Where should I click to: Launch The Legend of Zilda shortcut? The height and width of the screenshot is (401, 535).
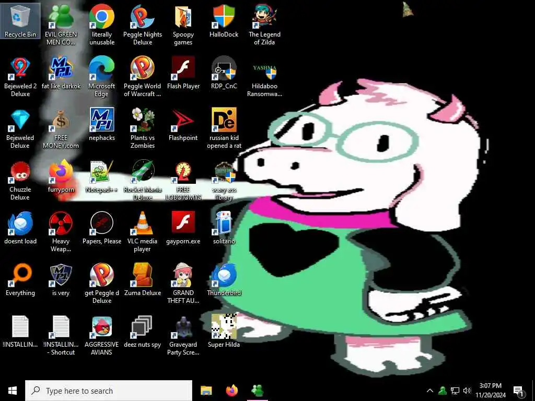point(264,25)
